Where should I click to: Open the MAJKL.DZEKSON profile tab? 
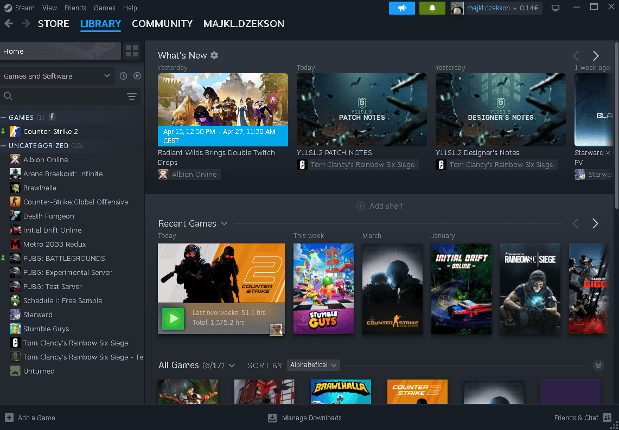(x=244, y=24)
